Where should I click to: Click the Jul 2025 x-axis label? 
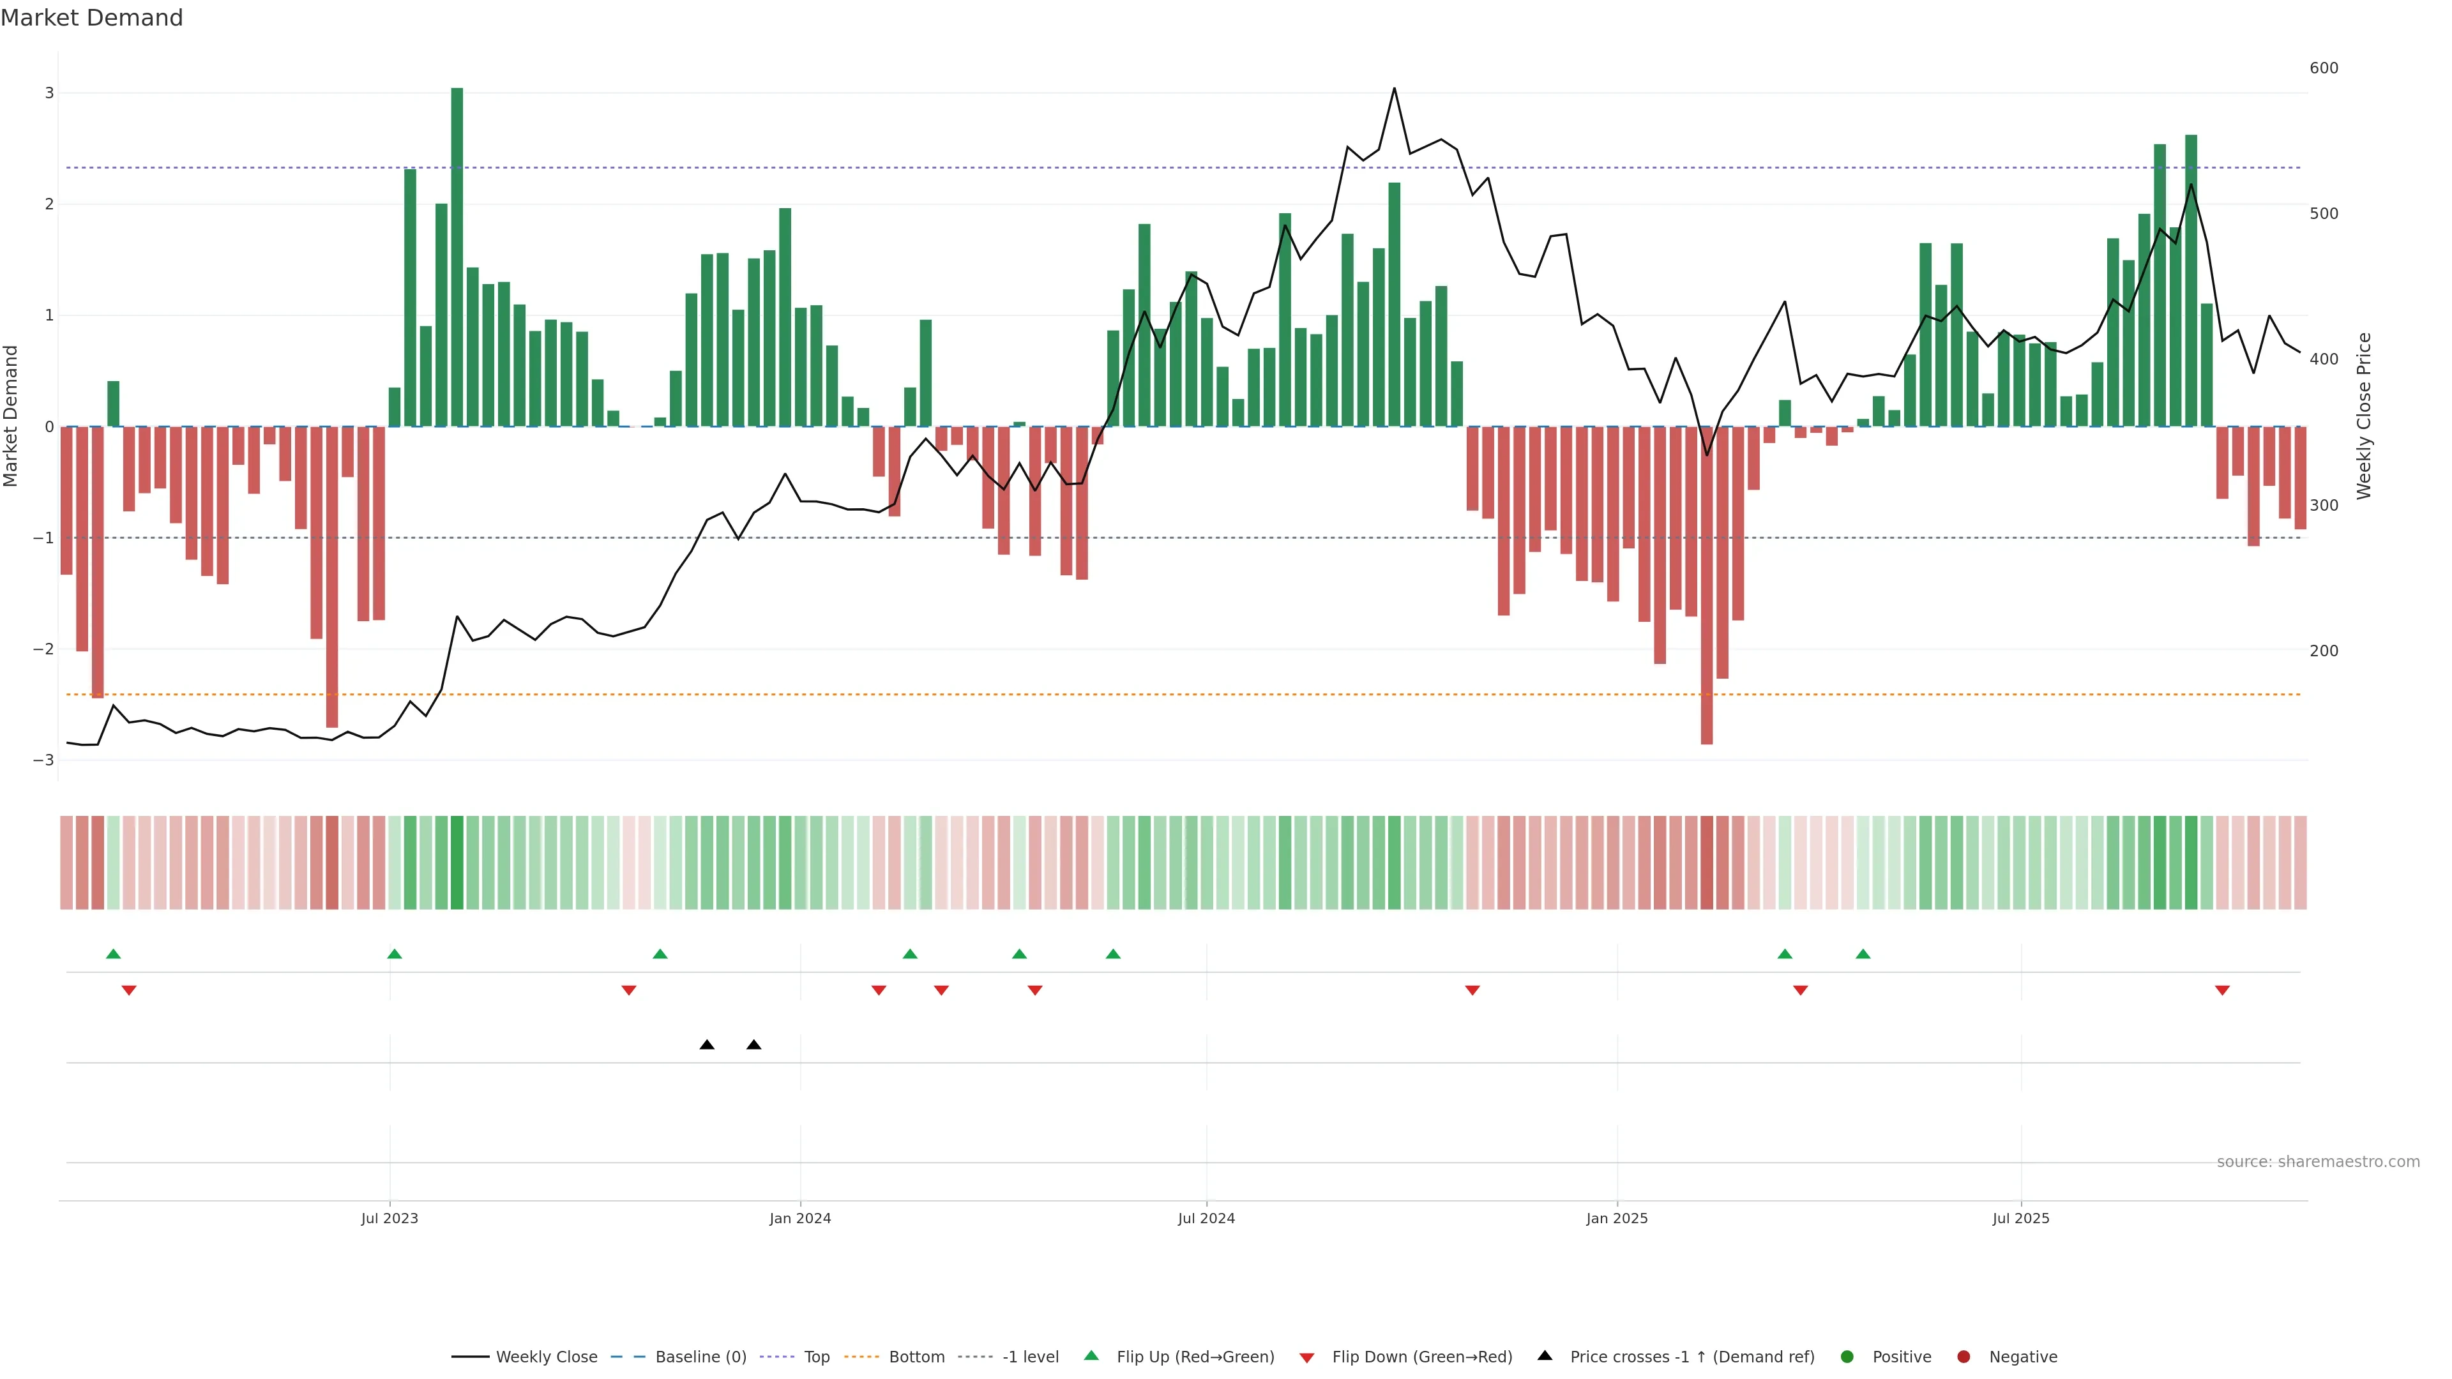coord(2021,1218)
